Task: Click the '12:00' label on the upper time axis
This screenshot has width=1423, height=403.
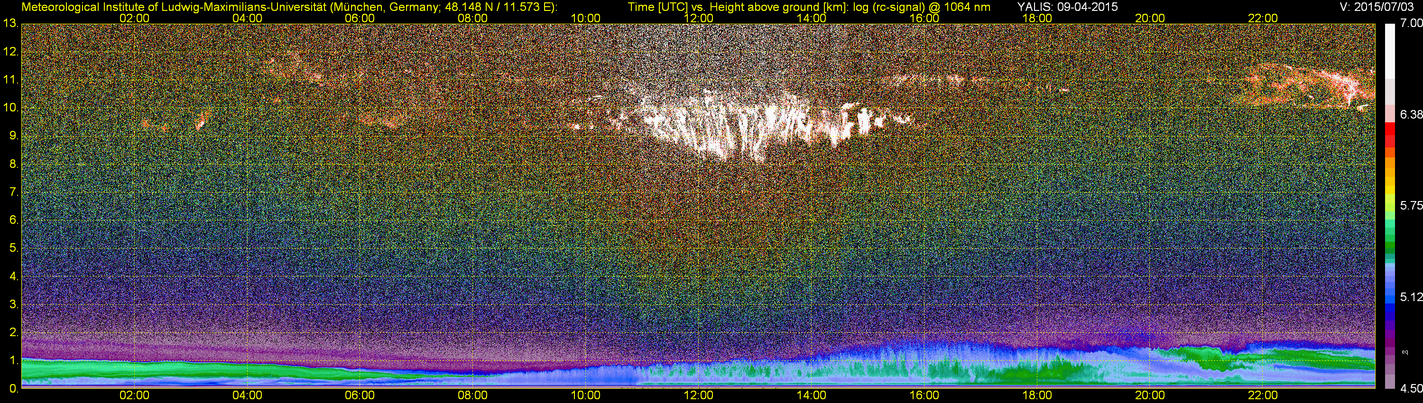Action: pos(698,18)
